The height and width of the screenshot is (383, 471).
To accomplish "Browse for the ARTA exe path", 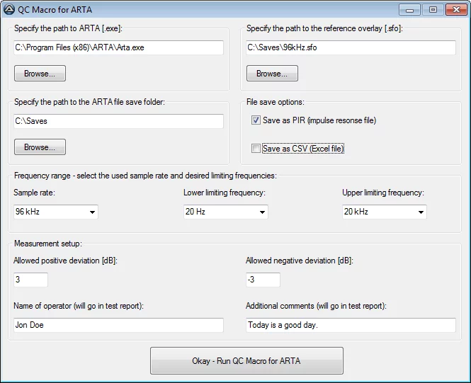I will [x=40, y=73].
